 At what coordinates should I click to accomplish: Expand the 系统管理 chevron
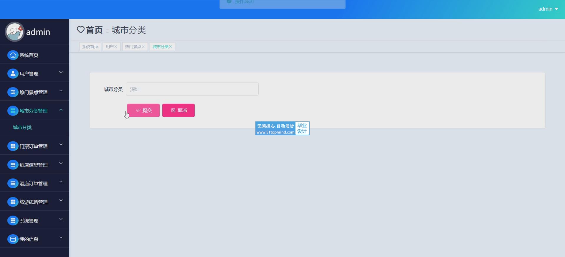click(61, 219)
